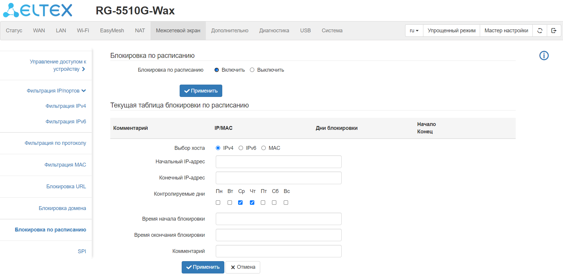The width and height of the screenshot is (563, 277).
Task: Collapse Фильтрация IP/портов section
Action: 56,91
